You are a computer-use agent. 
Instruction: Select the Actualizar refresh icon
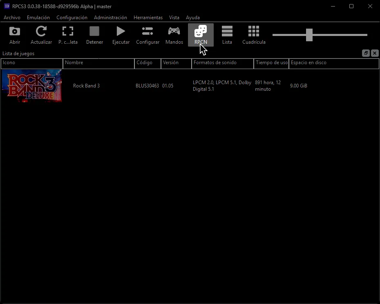[x=41, y=34]
